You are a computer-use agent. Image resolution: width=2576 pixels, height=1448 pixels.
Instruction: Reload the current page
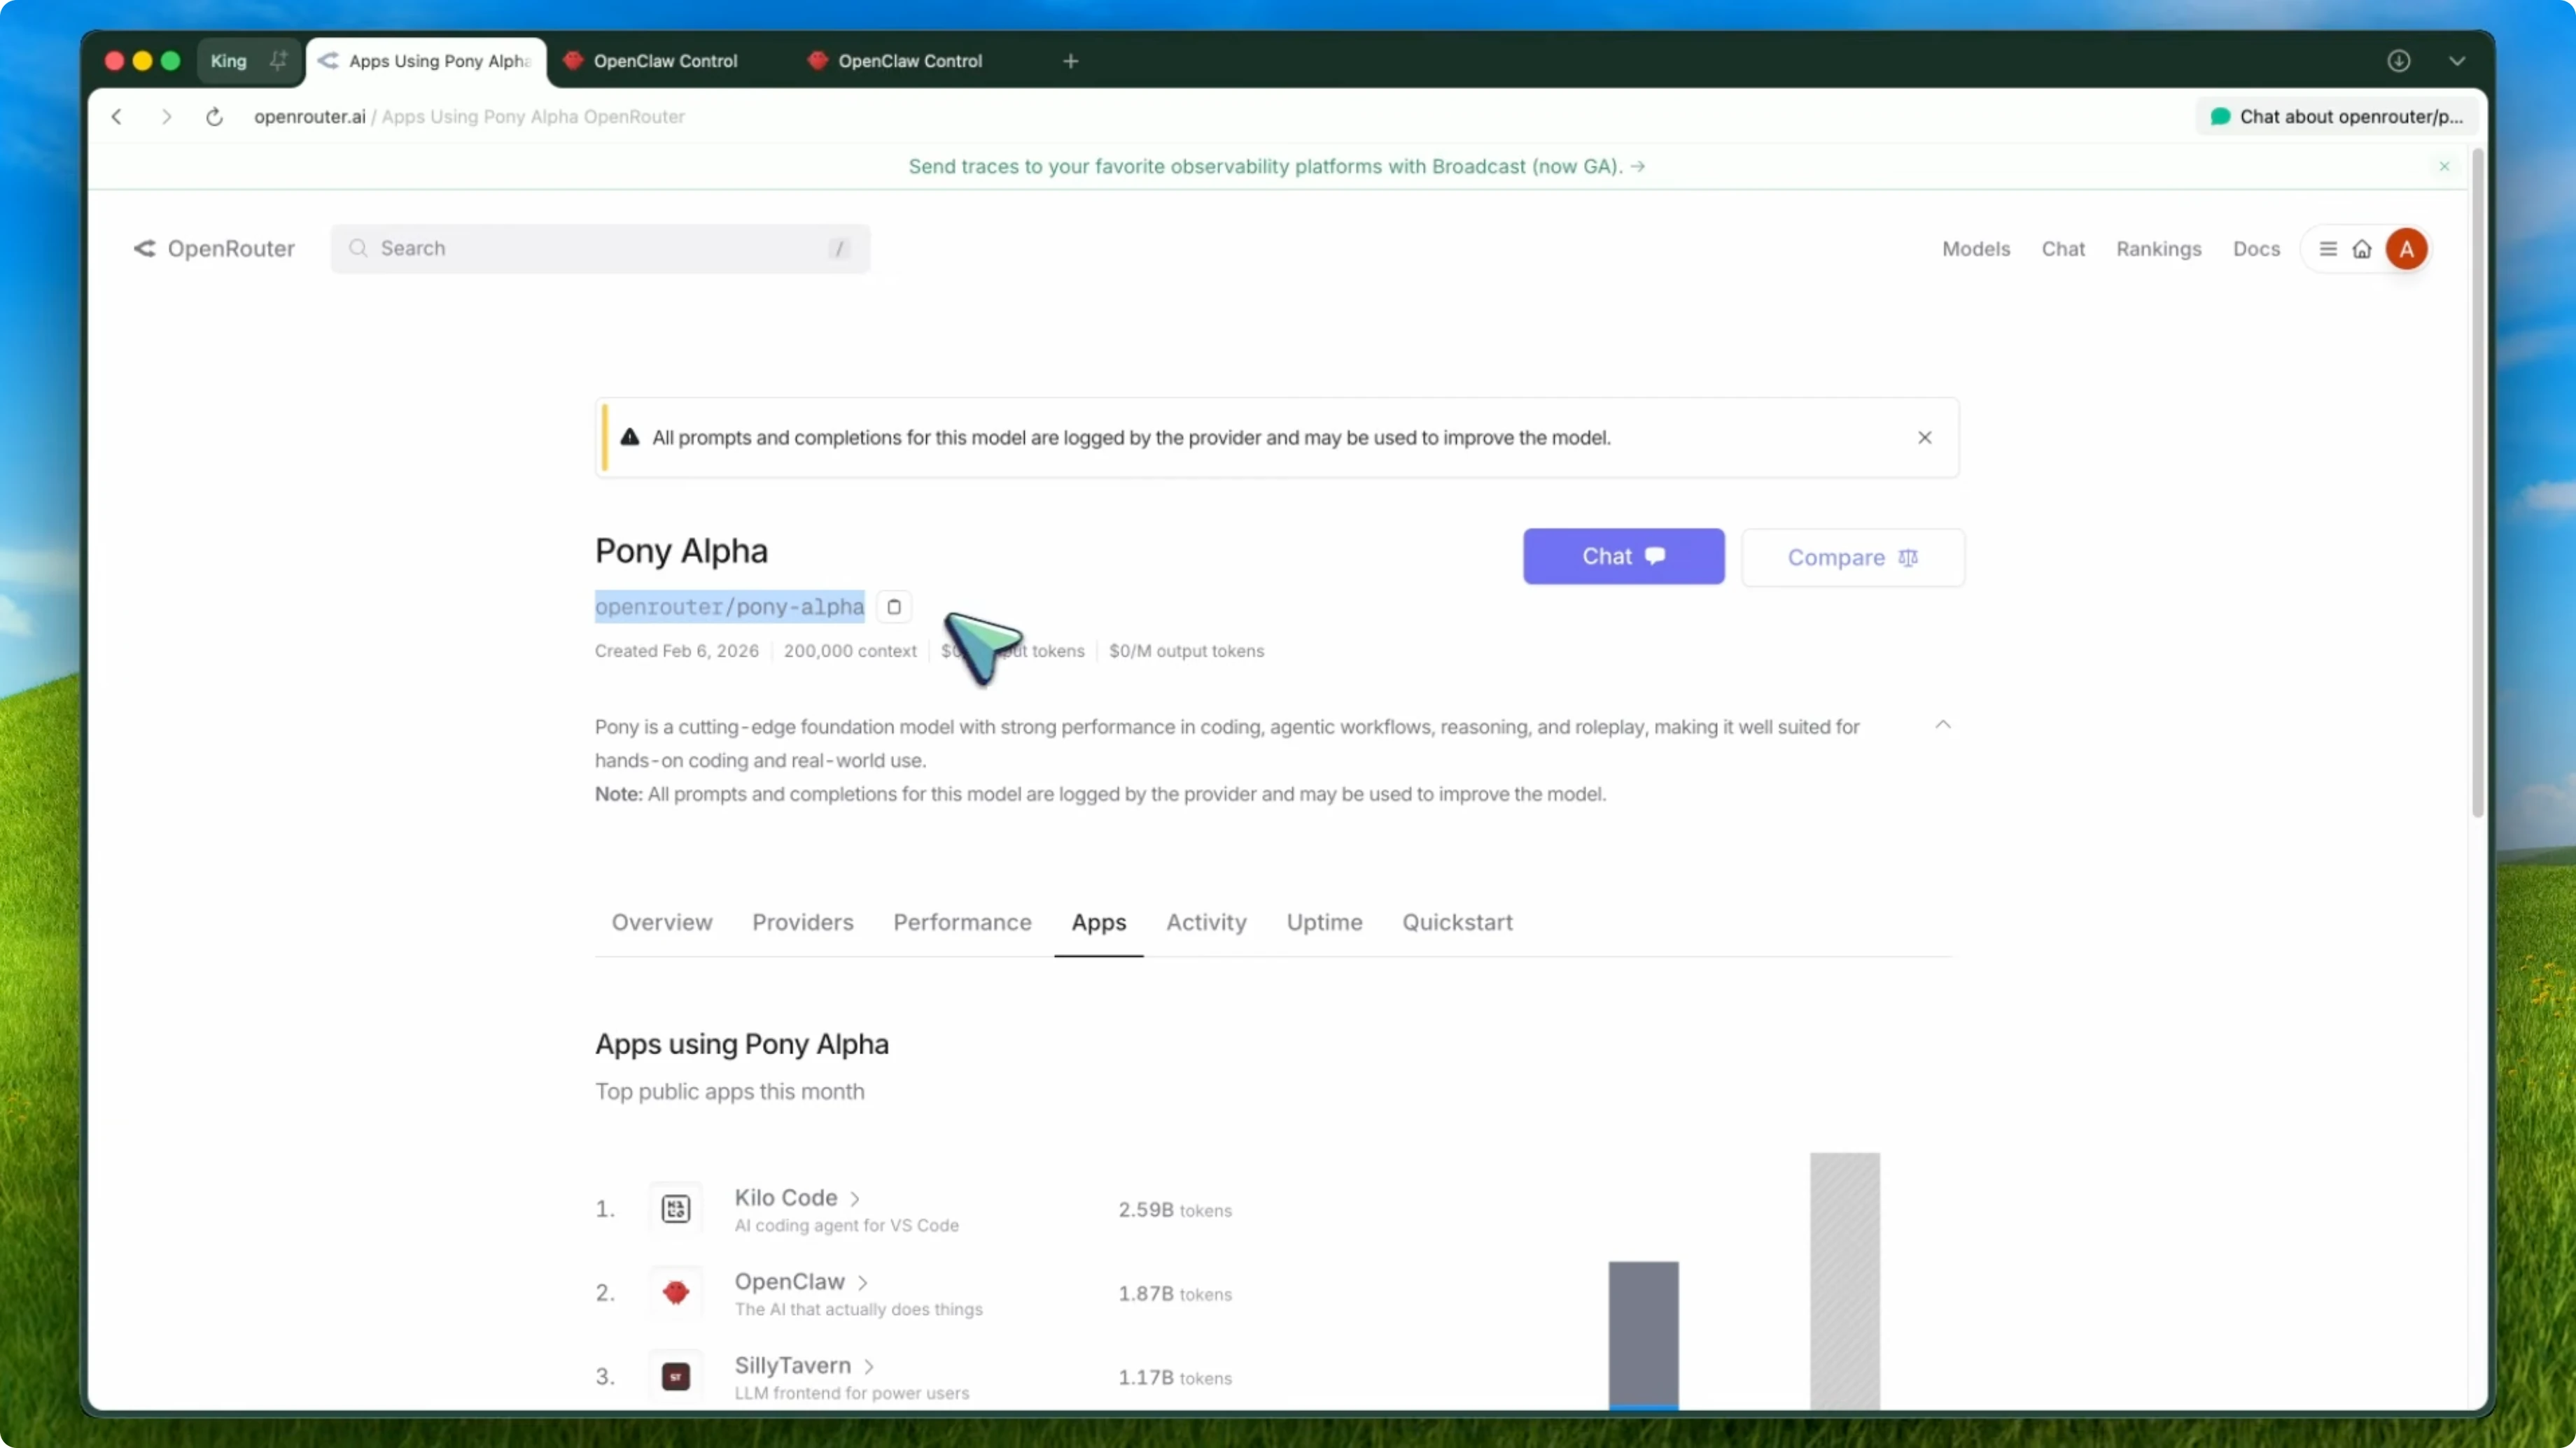point(214,116)
